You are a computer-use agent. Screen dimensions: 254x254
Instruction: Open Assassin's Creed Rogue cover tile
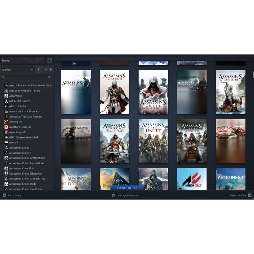153,179
